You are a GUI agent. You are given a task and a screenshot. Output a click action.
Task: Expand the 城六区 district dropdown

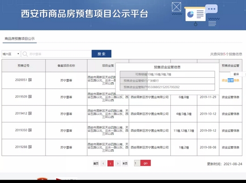click(11, 54)
